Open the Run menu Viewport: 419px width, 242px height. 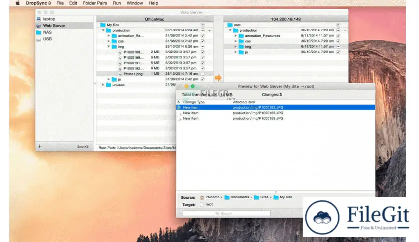point(117,3)
